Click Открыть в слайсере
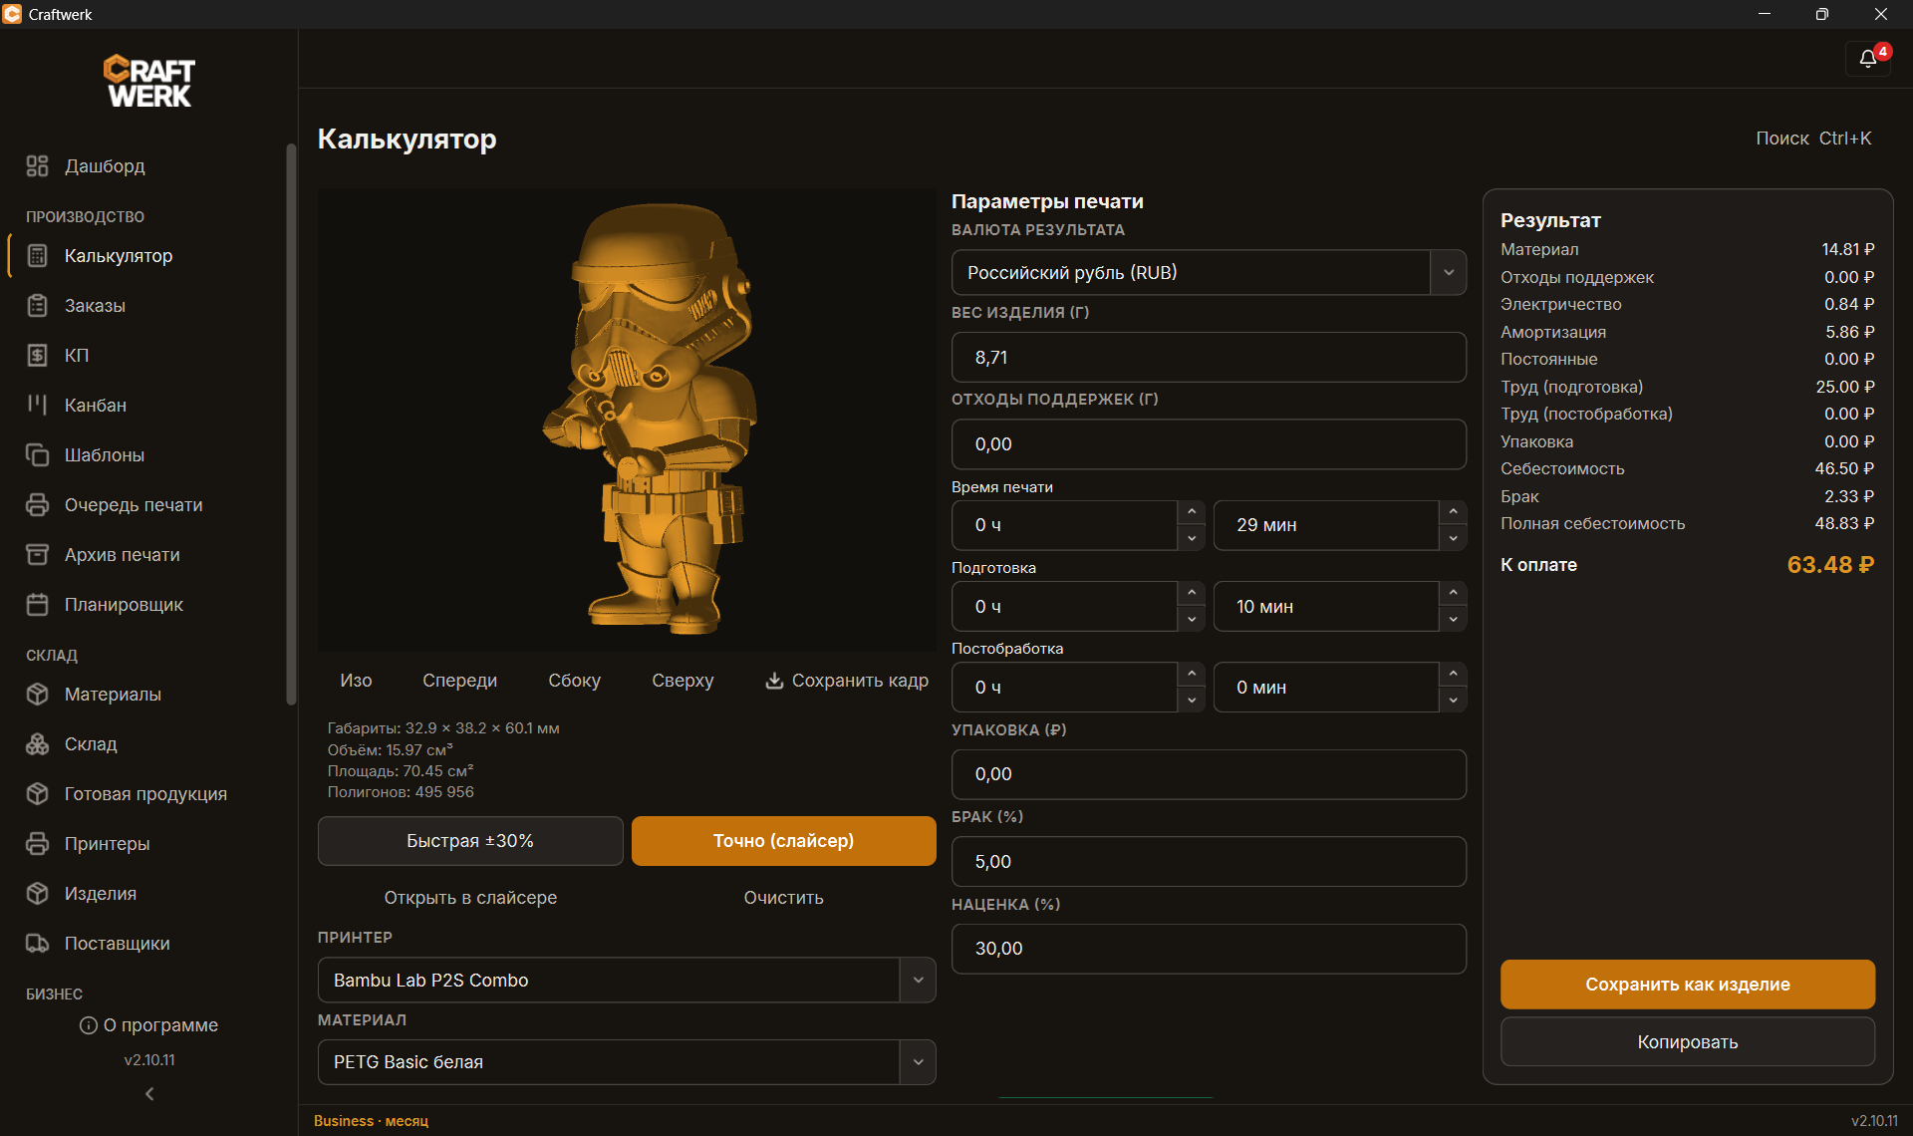The width and height of the screenshot is (1913, 1136). coord(470,898)
